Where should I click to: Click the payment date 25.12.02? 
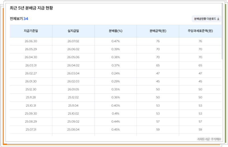tap(73, 97)
